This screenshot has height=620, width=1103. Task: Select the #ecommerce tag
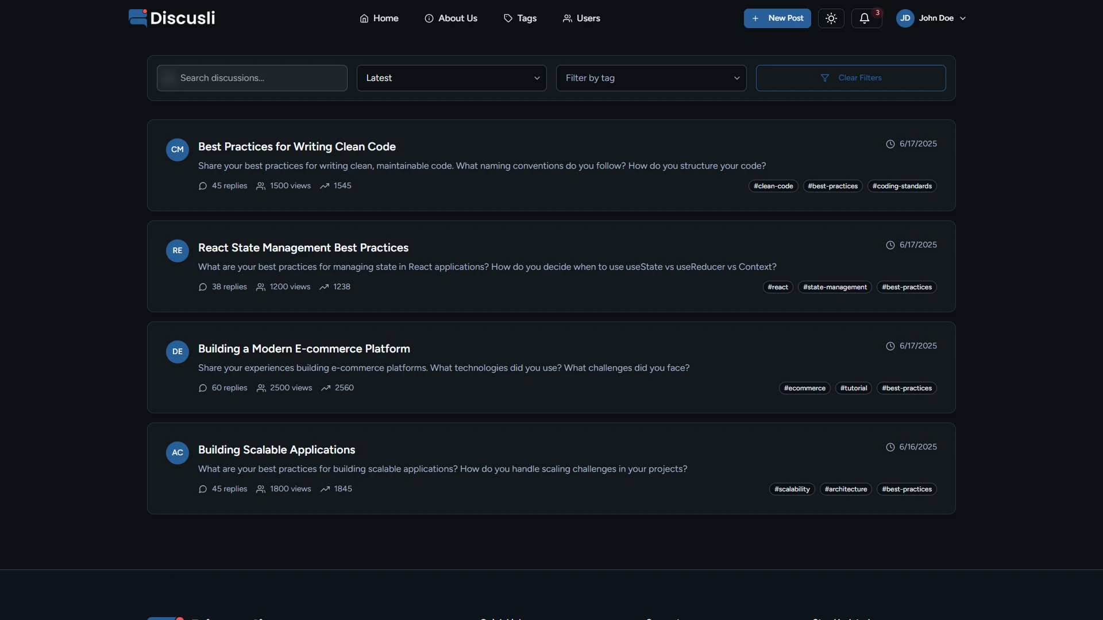[x=804, y=388]
